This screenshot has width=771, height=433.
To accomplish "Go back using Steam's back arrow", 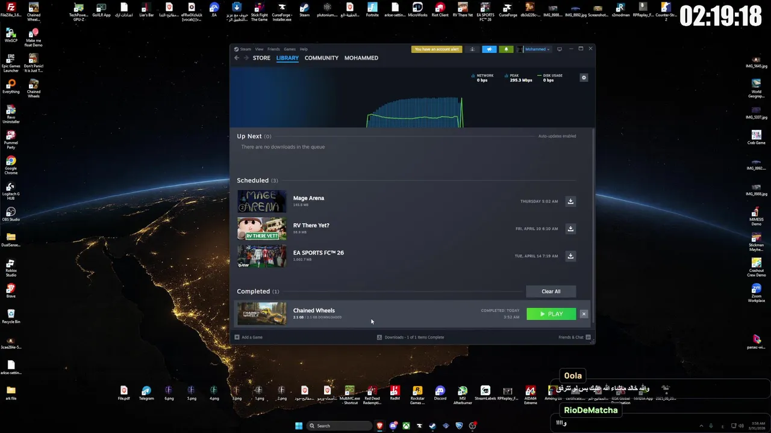I will point(237,58).
